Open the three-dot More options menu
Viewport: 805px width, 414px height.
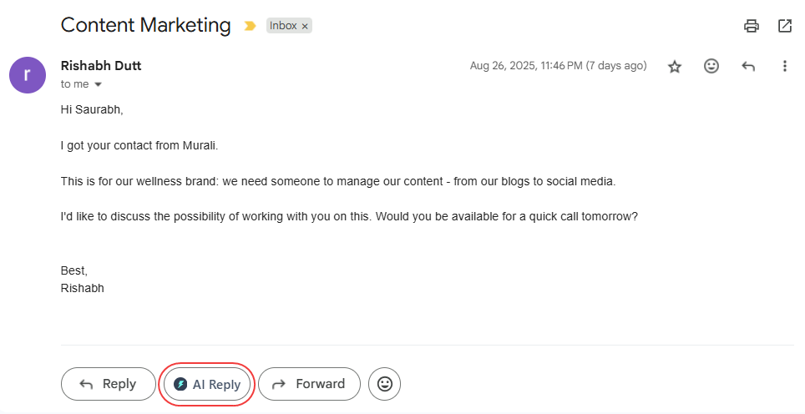785,66
